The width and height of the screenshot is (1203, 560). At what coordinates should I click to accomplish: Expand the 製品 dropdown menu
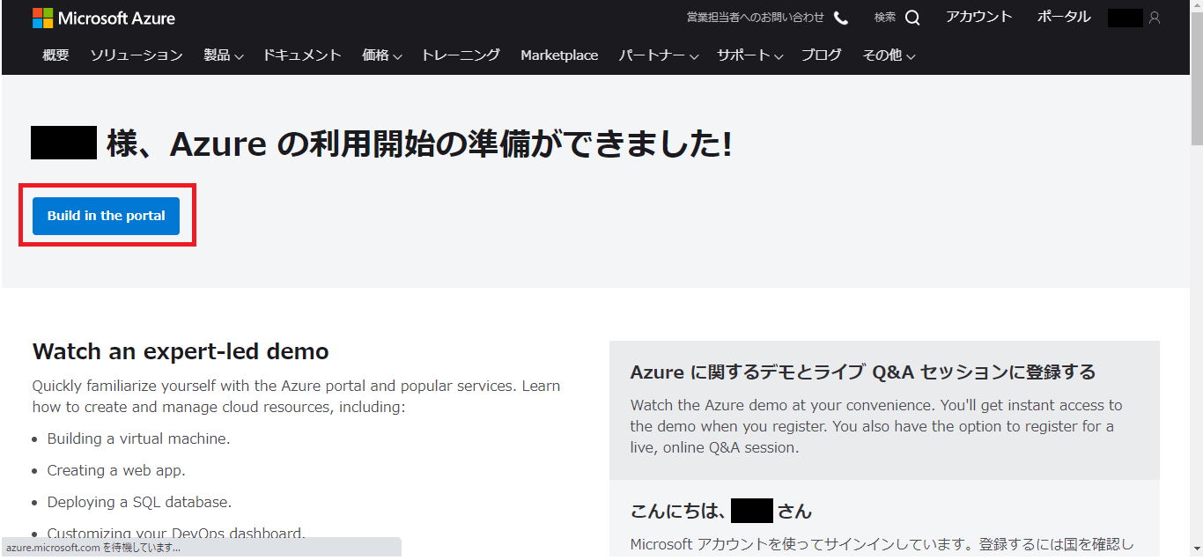click(x=224, y=55)
